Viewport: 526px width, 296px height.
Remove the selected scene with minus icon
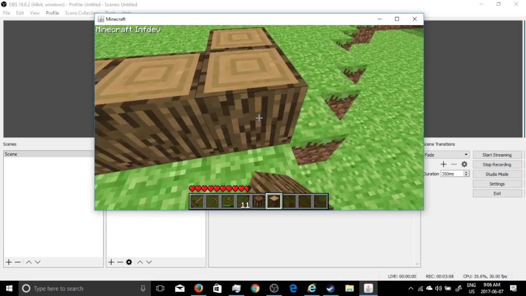coord(18,262)
